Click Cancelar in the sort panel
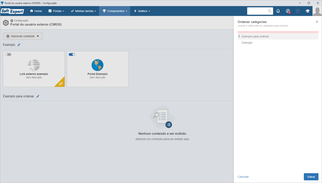The height and width of the screenshot is (183, 322). [243, 177]
